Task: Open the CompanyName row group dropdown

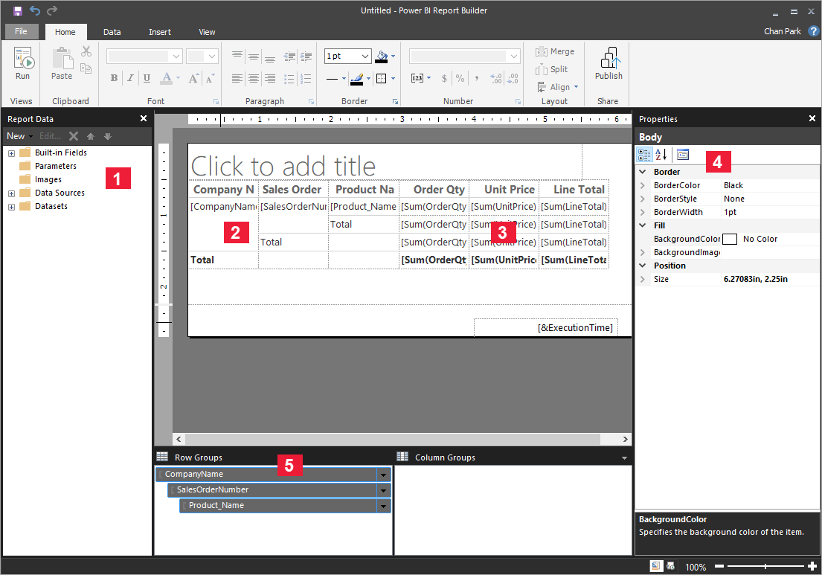Action: pos(384,475)
